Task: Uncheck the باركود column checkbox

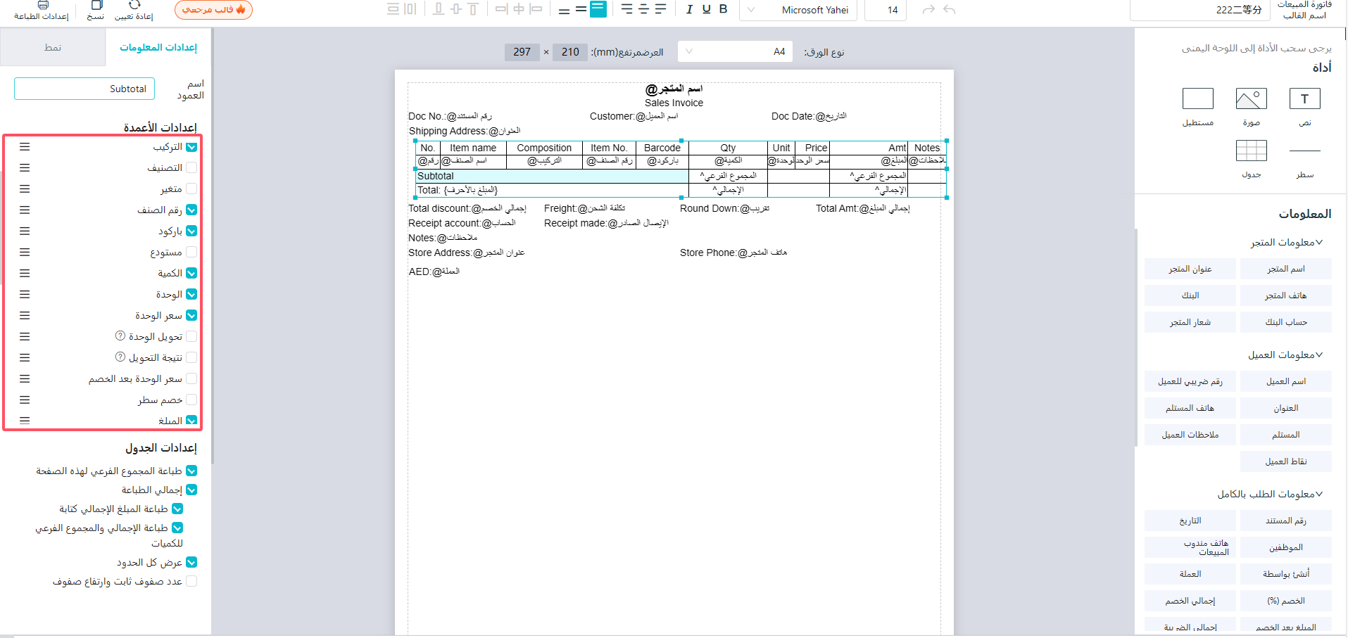Action: (x=191, y=231)
